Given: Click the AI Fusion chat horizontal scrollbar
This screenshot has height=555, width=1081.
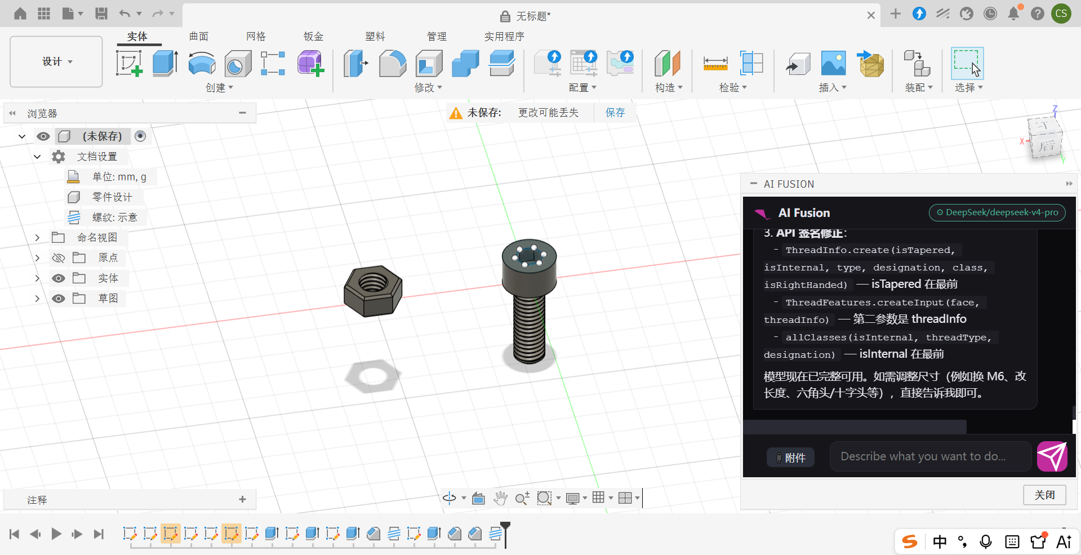Looking at the screenshot, I should point(855,427).
